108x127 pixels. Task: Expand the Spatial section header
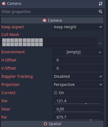click(x=52, y=124)
